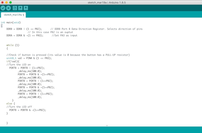
Task: Click the comment "// DDRB Port B Data Direction Register"
Action: pyautogui.click(x=77, y=29)
